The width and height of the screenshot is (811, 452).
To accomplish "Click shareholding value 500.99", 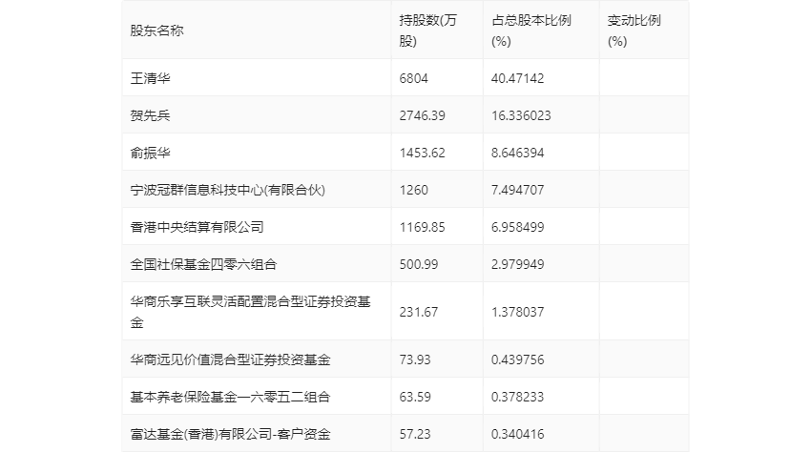I will [419, 264].
